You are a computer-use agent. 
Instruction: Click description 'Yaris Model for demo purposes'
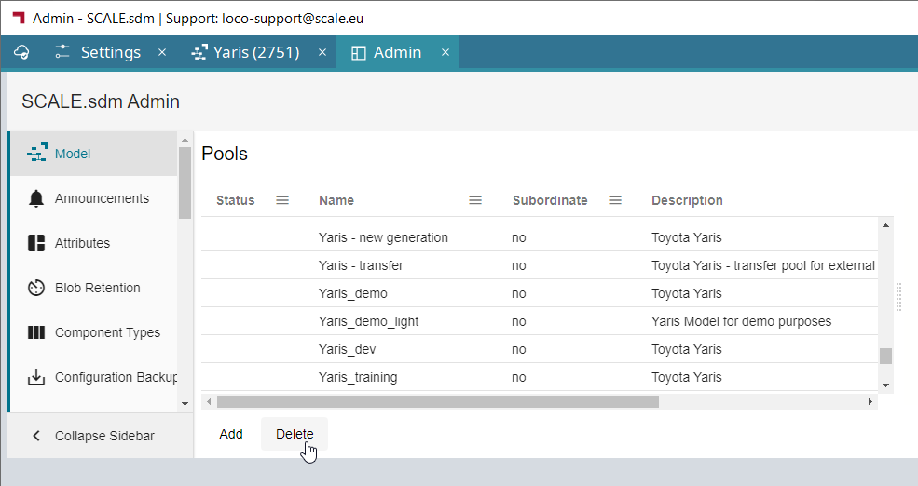coord(741,321)
